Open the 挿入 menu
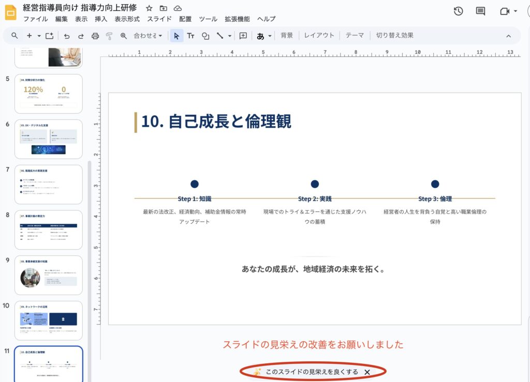The width and height of the screenshot is (530, 382). [101, 19]
